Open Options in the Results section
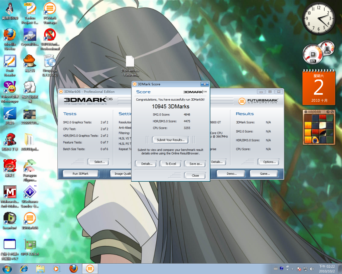Screen dimensions: 342x274 (x=269, y=162)
